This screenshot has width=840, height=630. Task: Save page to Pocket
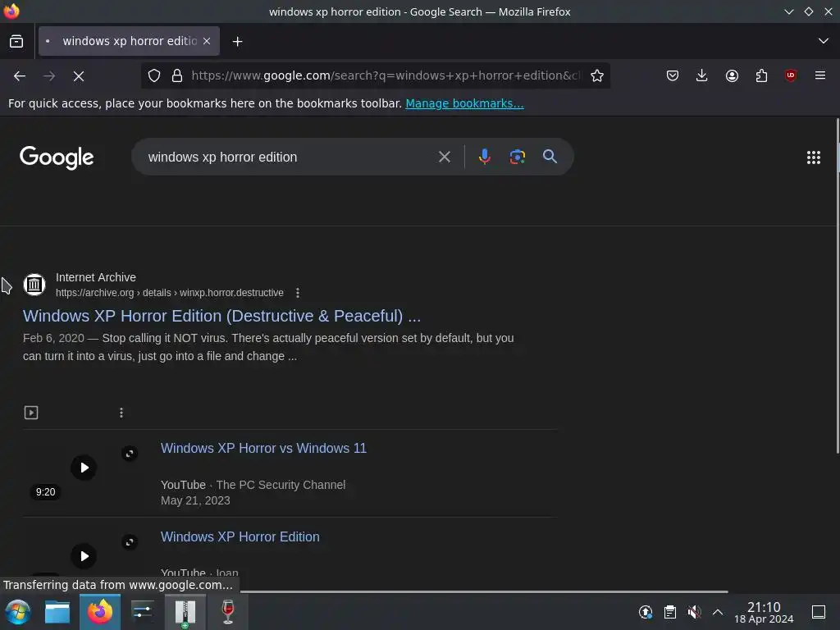tap(673, 75)
